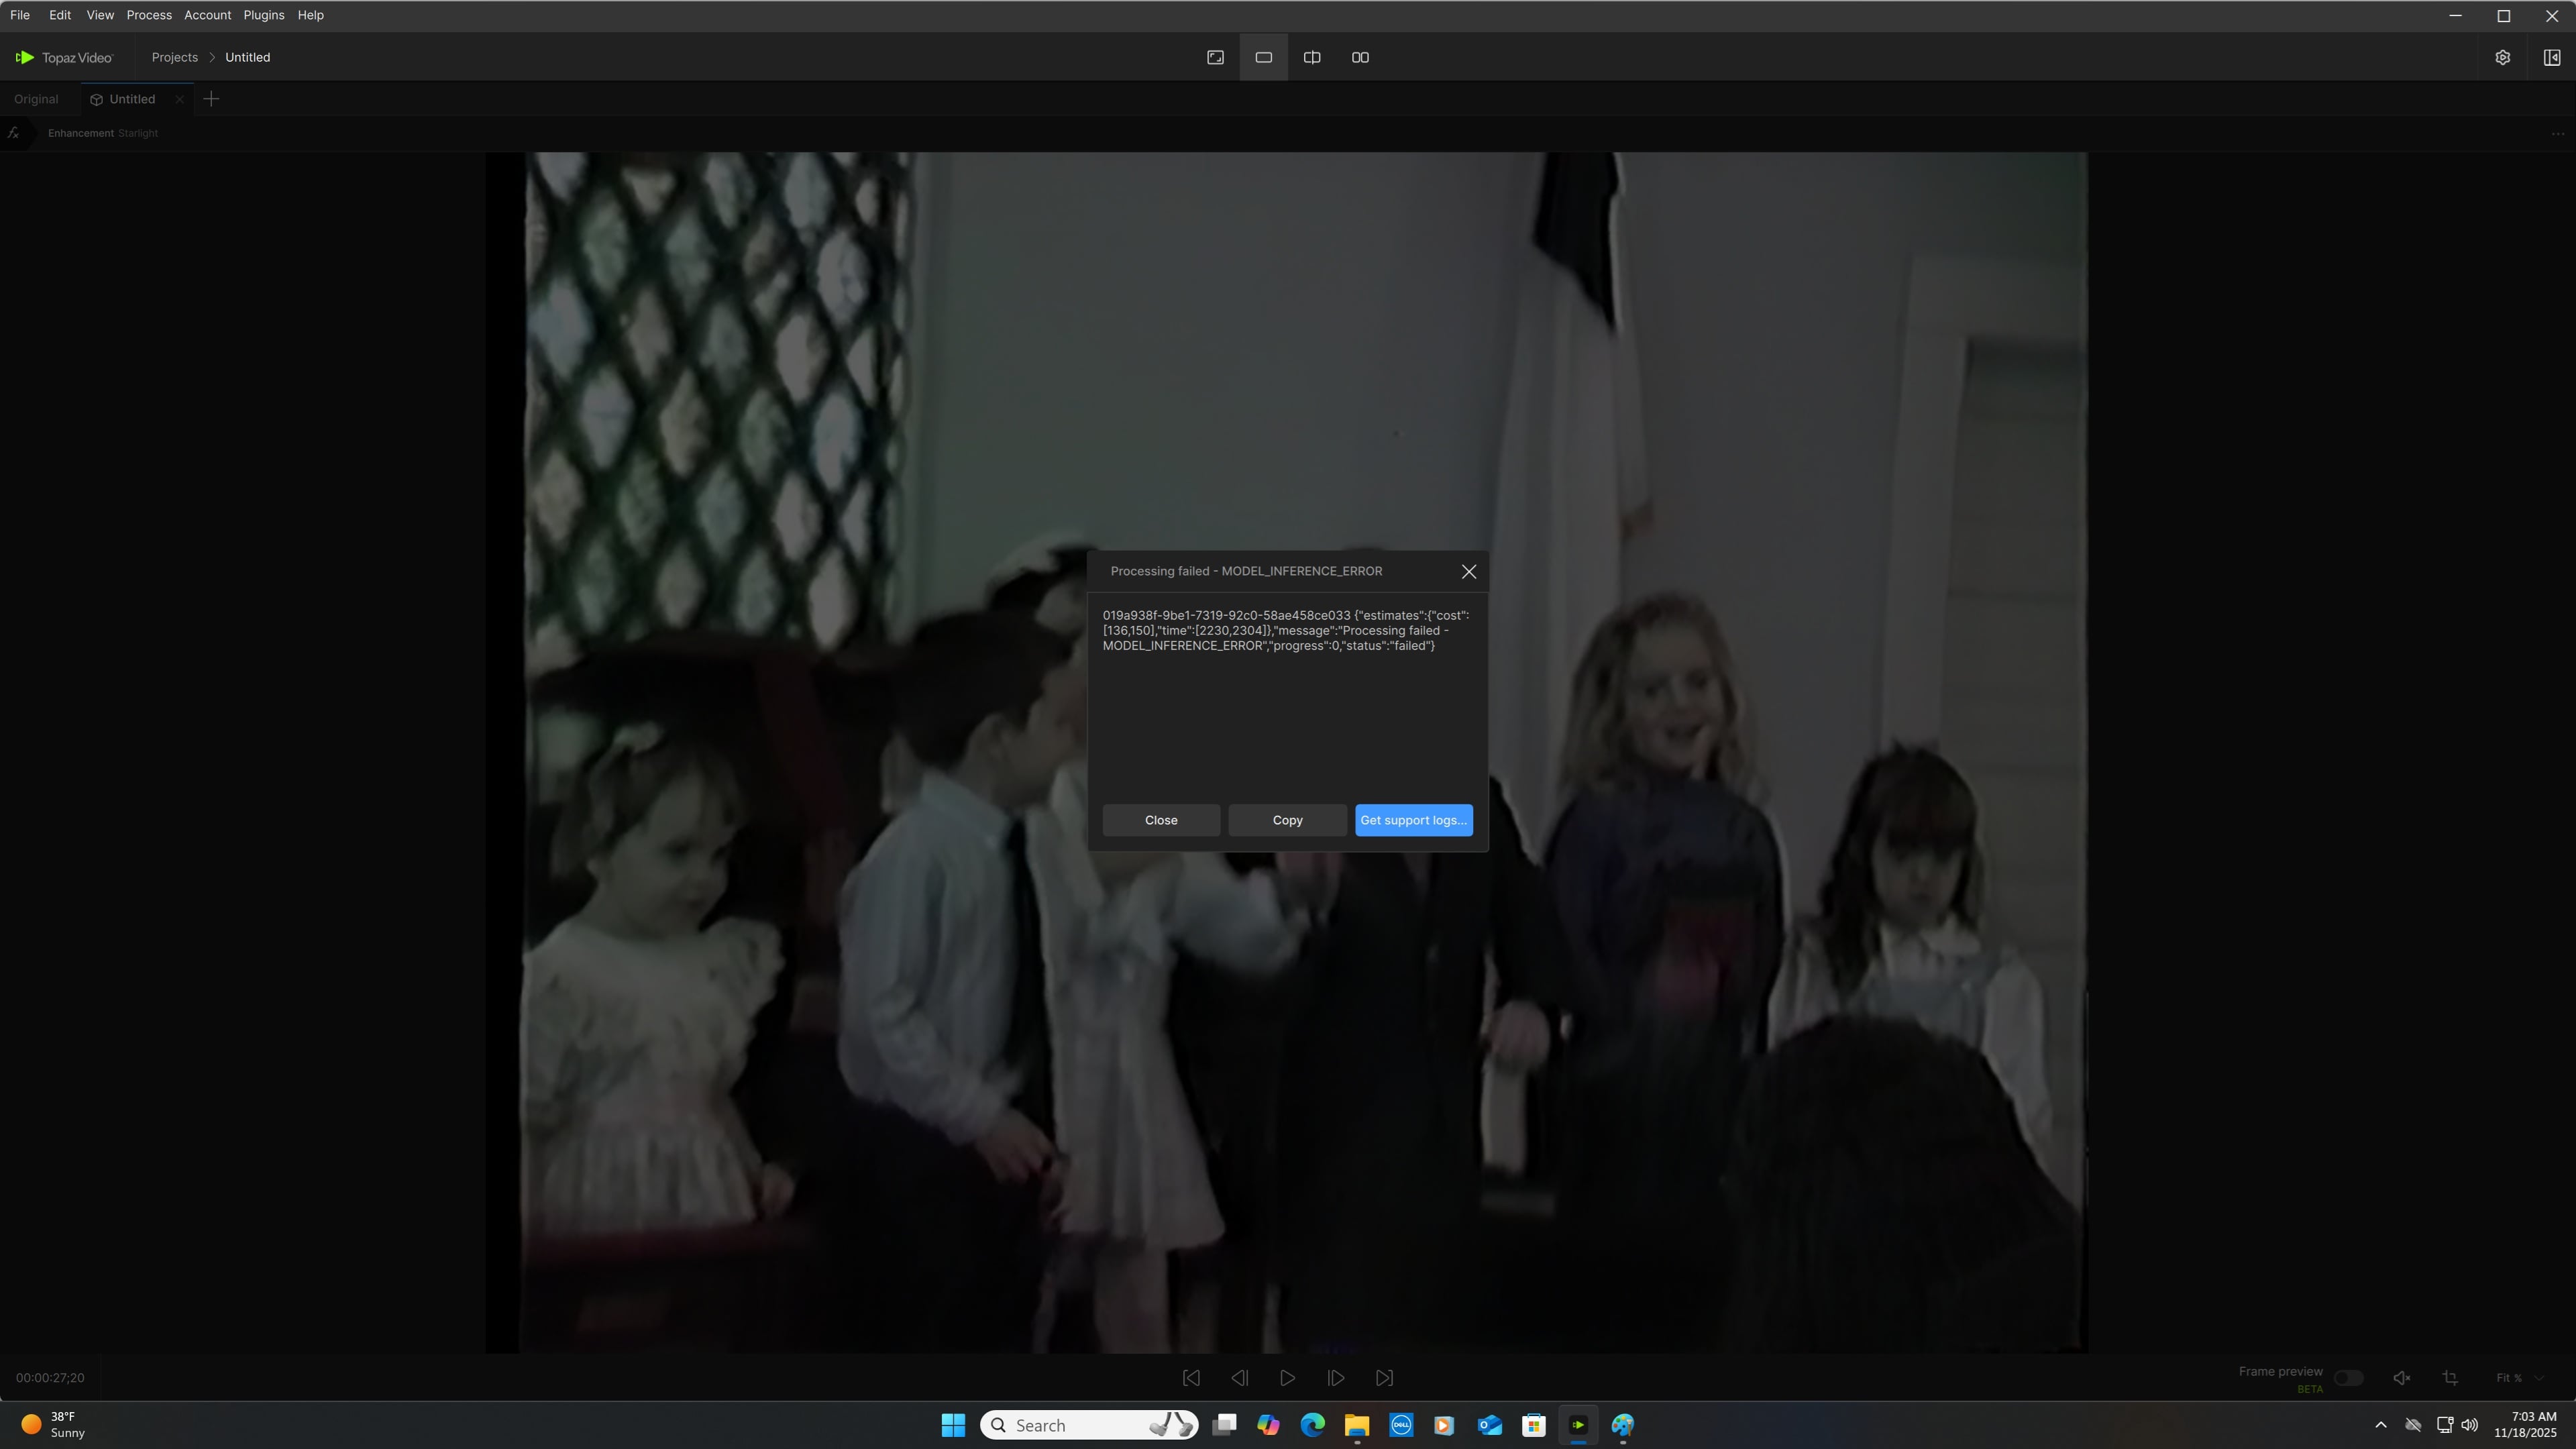The height and width of the screenshot is (1449, 2576).
Task: Click the Copy button in dialog
Action: pyautogui.click(x=1287, y=820)
